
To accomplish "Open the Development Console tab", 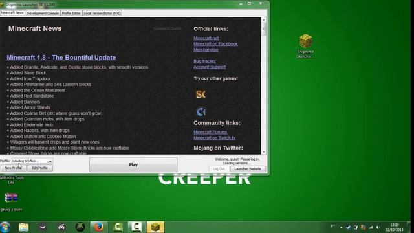I will [x=43, y=13].
